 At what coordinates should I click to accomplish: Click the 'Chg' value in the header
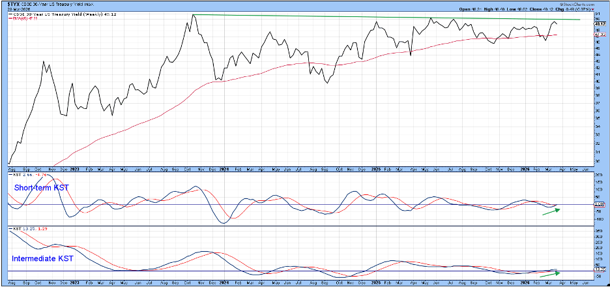[x=577, y=9]
